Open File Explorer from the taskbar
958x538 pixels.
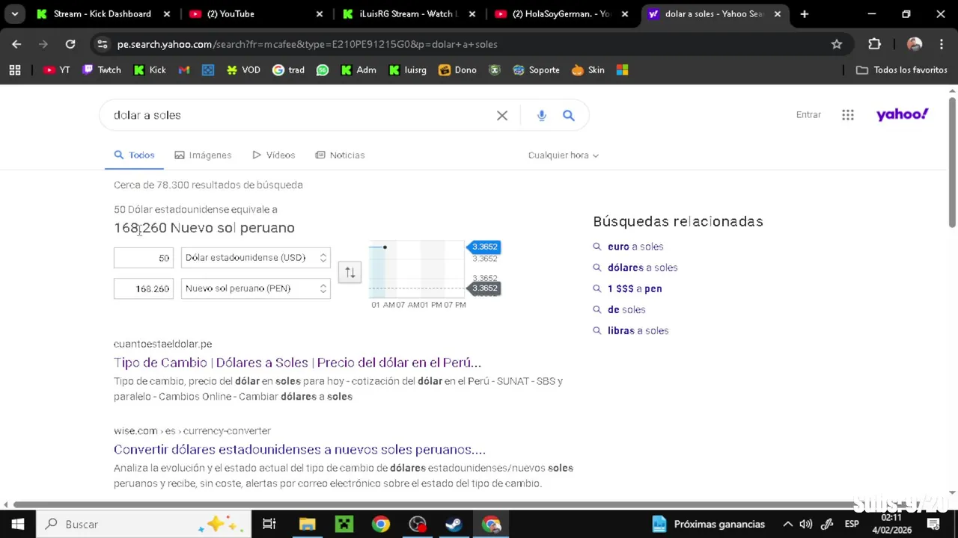[308, 524]
